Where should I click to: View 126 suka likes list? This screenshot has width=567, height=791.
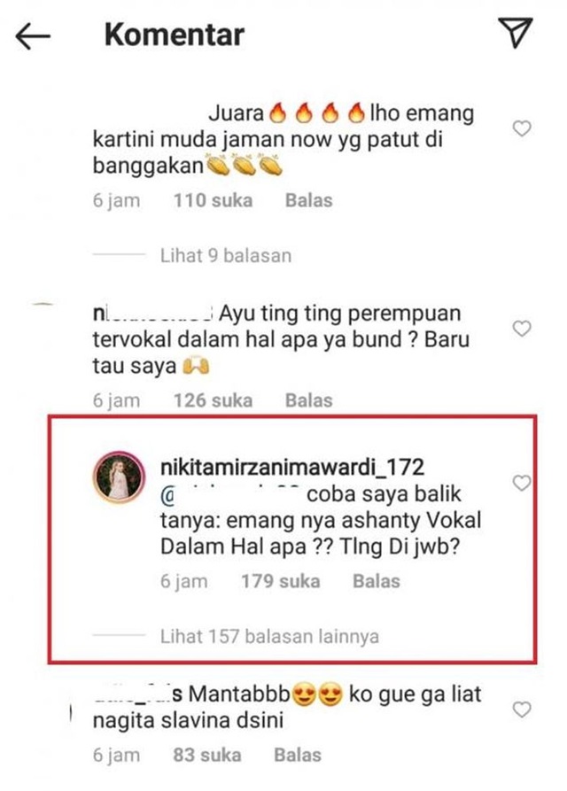pos(213,400)
